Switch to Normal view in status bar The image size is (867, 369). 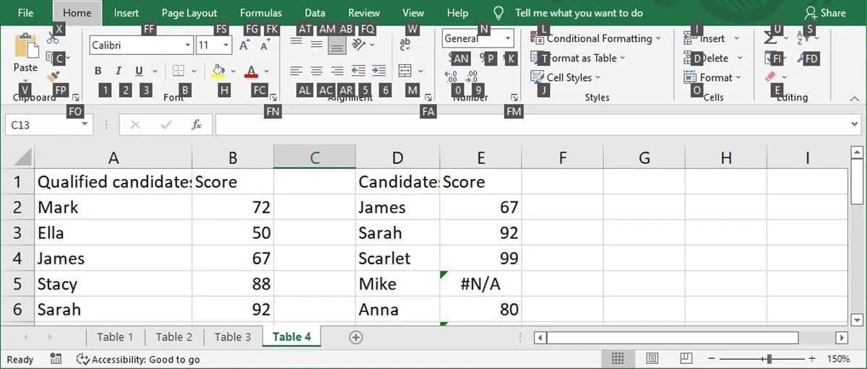click(x=618, y=359)
